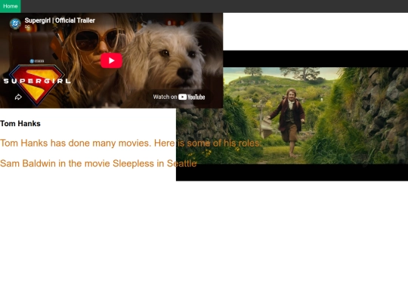The height and width of the screenshot is (306, 408).
Task: Click 'Sam Baldwin in the movie Sleepless in Seattle' text
Action: [98, 163]
